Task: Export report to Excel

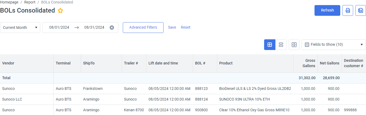Action: click(x=360, y=10)
